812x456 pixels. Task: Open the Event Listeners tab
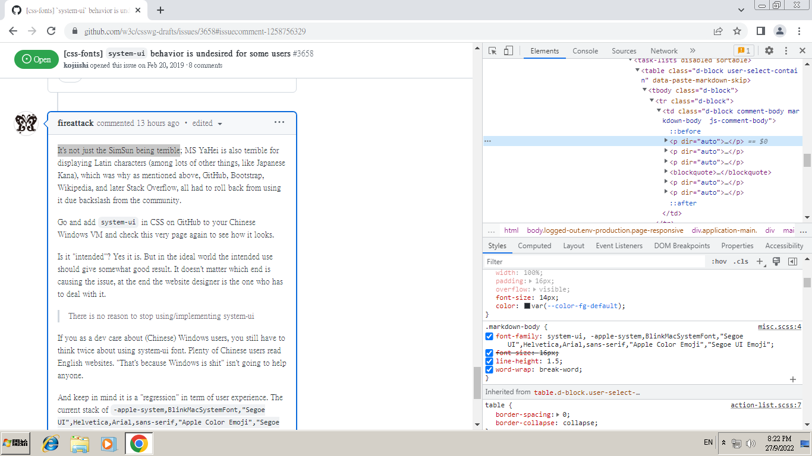(619, 246)
